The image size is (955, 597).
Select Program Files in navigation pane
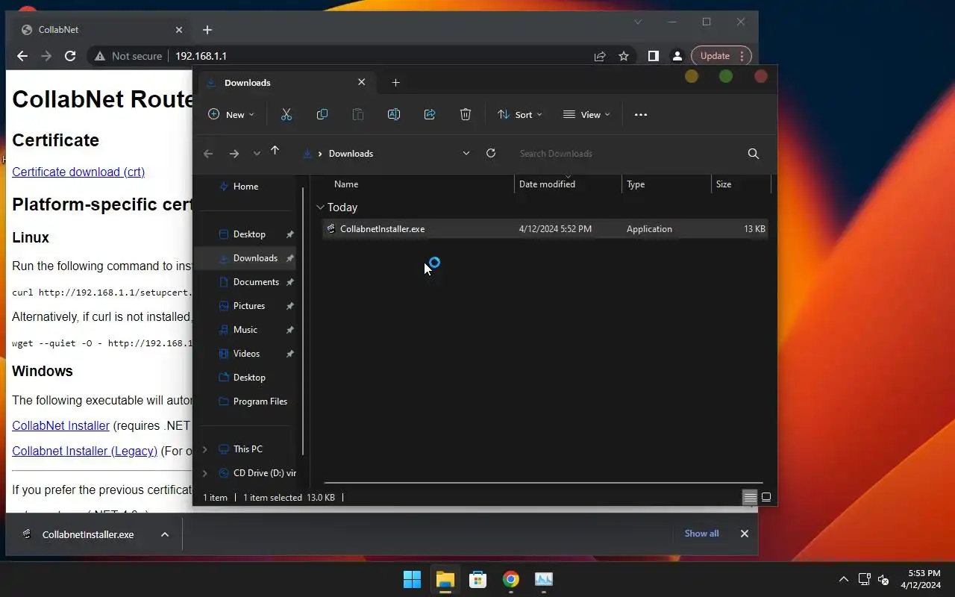[x=246, y=401]
